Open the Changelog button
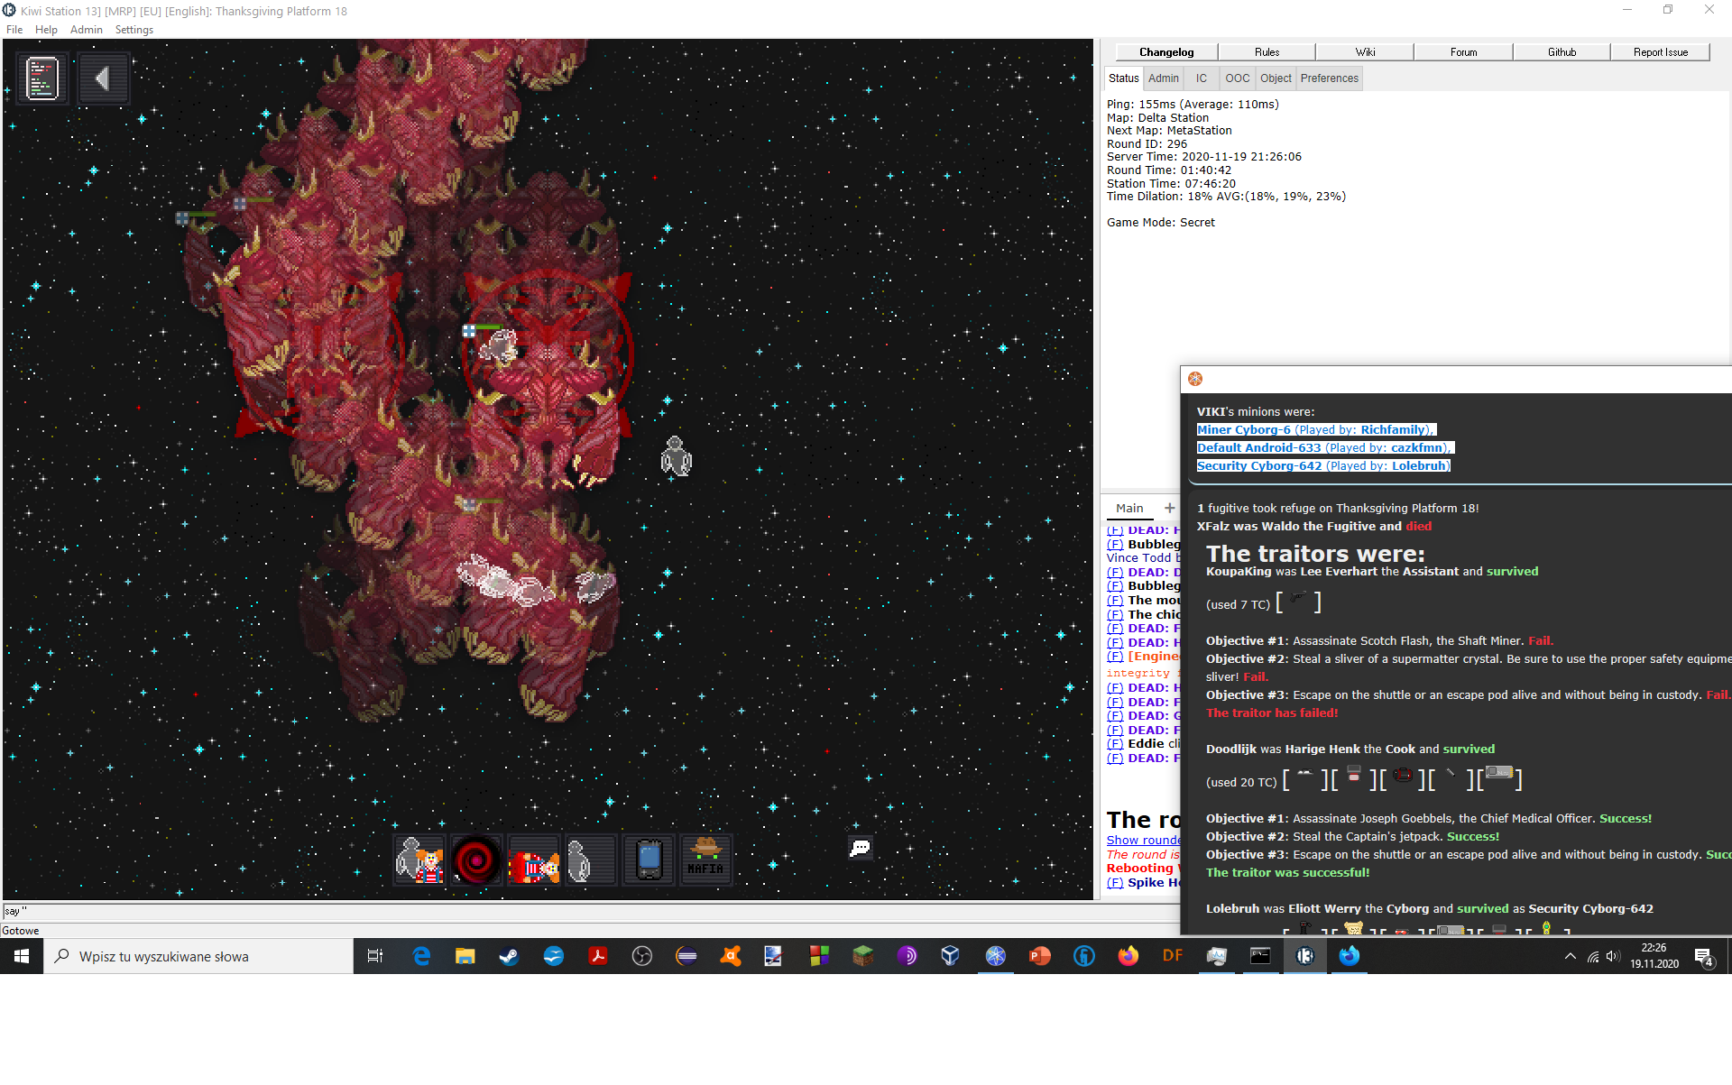This screenshot has height=1085, width=1732. (1166, 52)
